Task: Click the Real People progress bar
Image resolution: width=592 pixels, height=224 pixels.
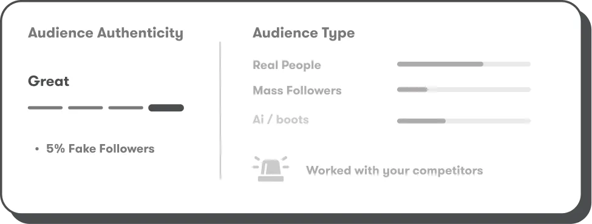Action: (464, 64)
